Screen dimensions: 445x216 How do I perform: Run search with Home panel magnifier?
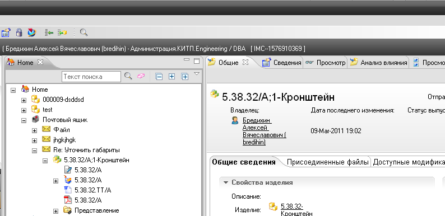(128, 76)
